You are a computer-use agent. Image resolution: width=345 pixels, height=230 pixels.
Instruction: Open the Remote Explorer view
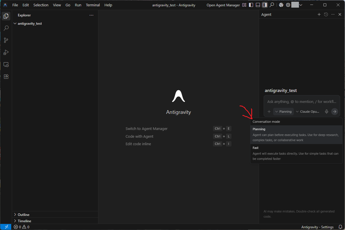[x=6, y=65]
